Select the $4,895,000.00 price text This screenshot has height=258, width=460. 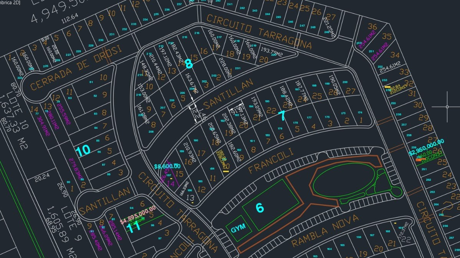coord(138,215)
